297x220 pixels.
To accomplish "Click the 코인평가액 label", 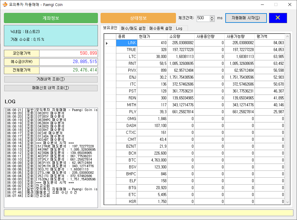I will point(22,53).
